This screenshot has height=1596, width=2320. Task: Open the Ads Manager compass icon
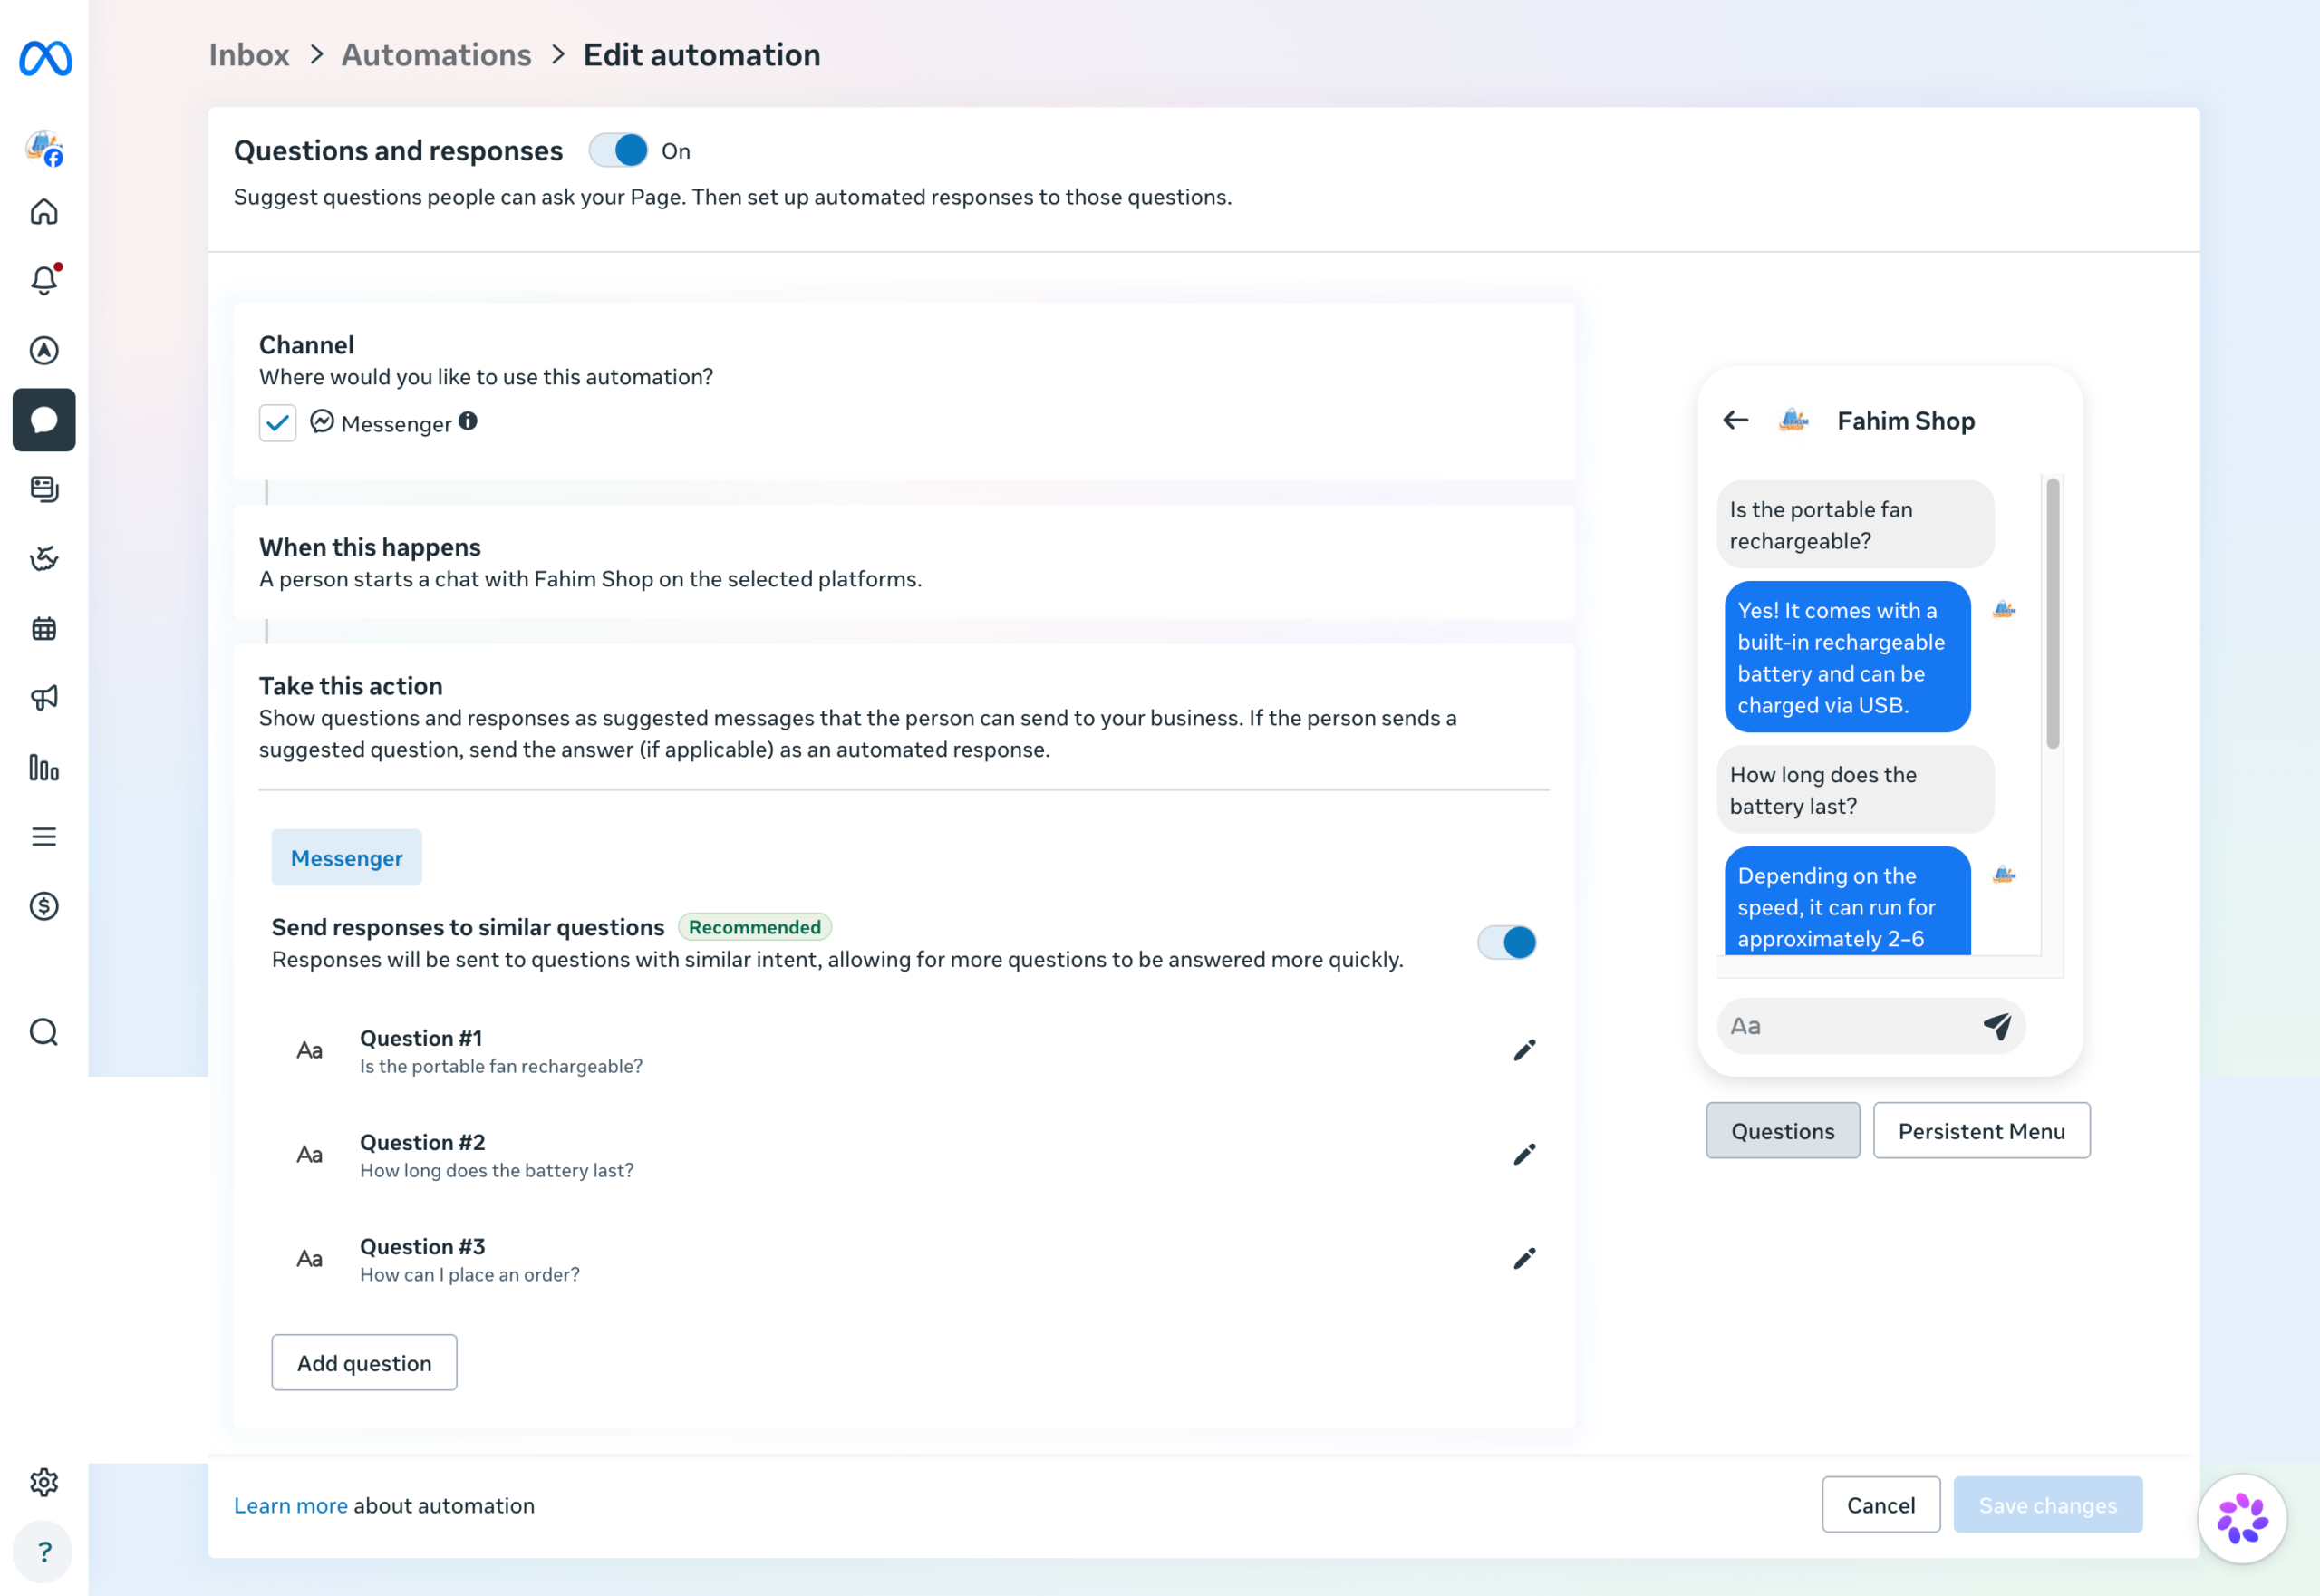tap(44, 350)
